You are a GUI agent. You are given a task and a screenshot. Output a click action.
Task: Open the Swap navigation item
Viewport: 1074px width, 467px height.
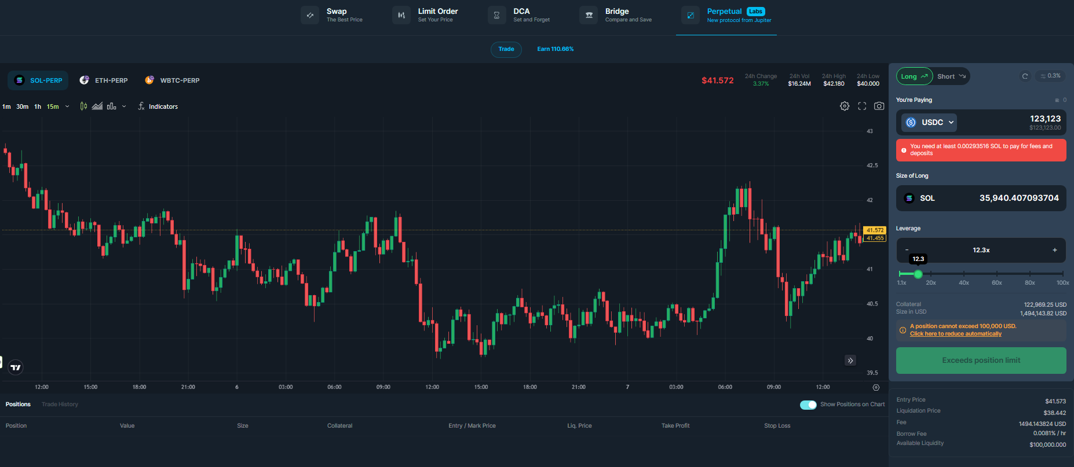(333, 15)
